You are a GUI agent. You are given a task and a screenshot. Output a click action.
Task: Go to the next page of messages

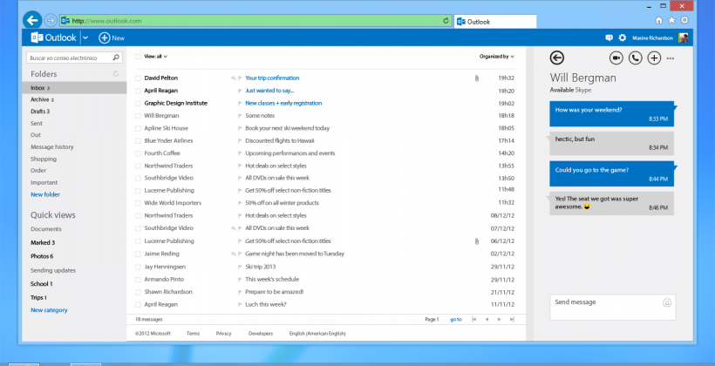point(499,320)
